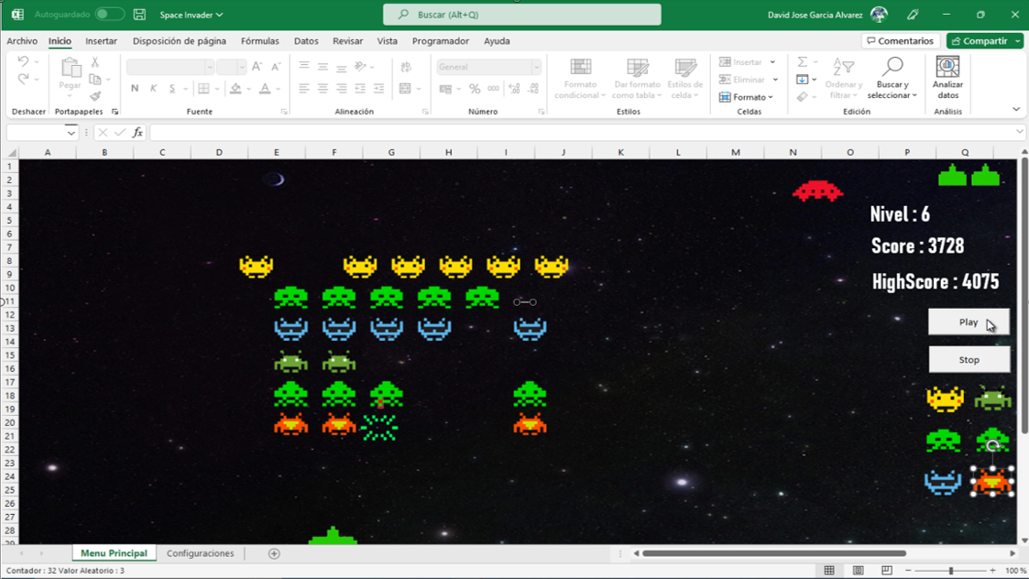Viewport: 1029px width, 579px height.
Task: Click Dar formato como tabla icon
Action: tap(637, 67)
